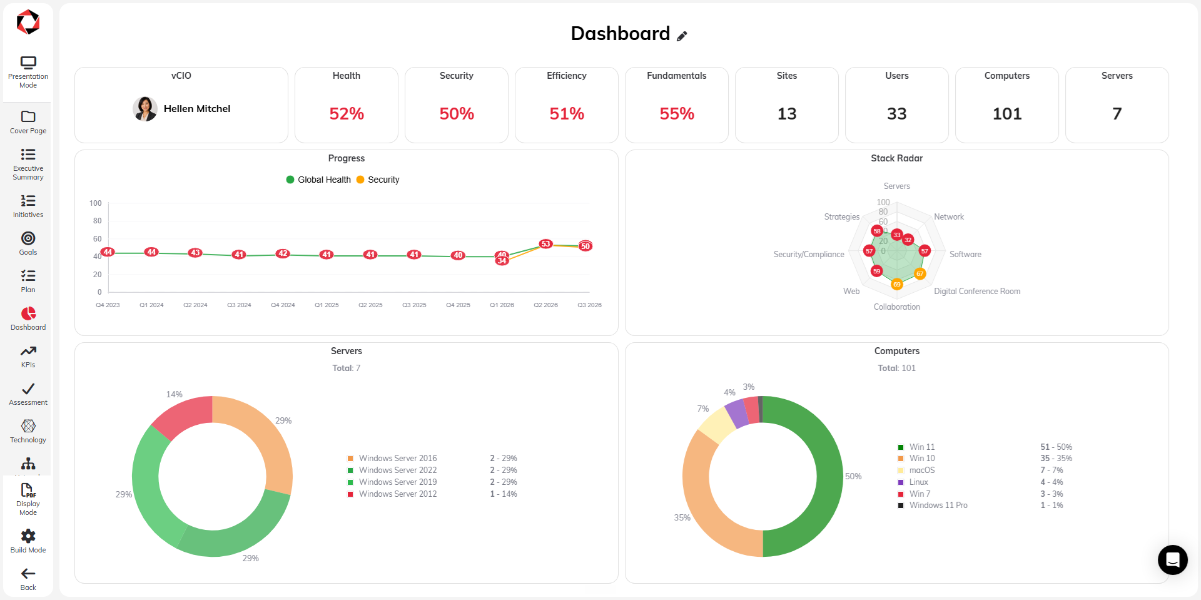Select the Q1 2026 security point labeled 34
Screen dimensions: 1201x600
tap(502, 261)
